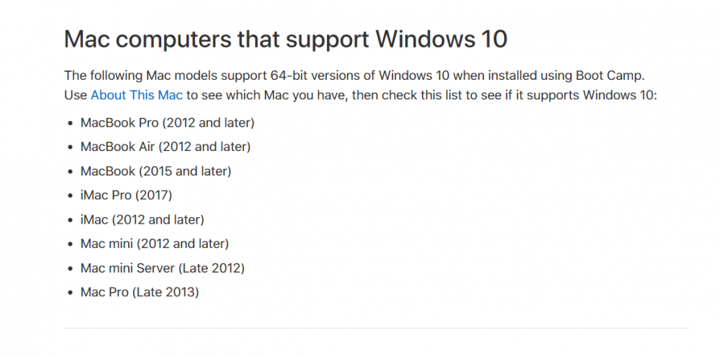Screen dimensions: 720x356
Task: Click the Mac mini (2012 and later) item
Action: click(154, 244)
